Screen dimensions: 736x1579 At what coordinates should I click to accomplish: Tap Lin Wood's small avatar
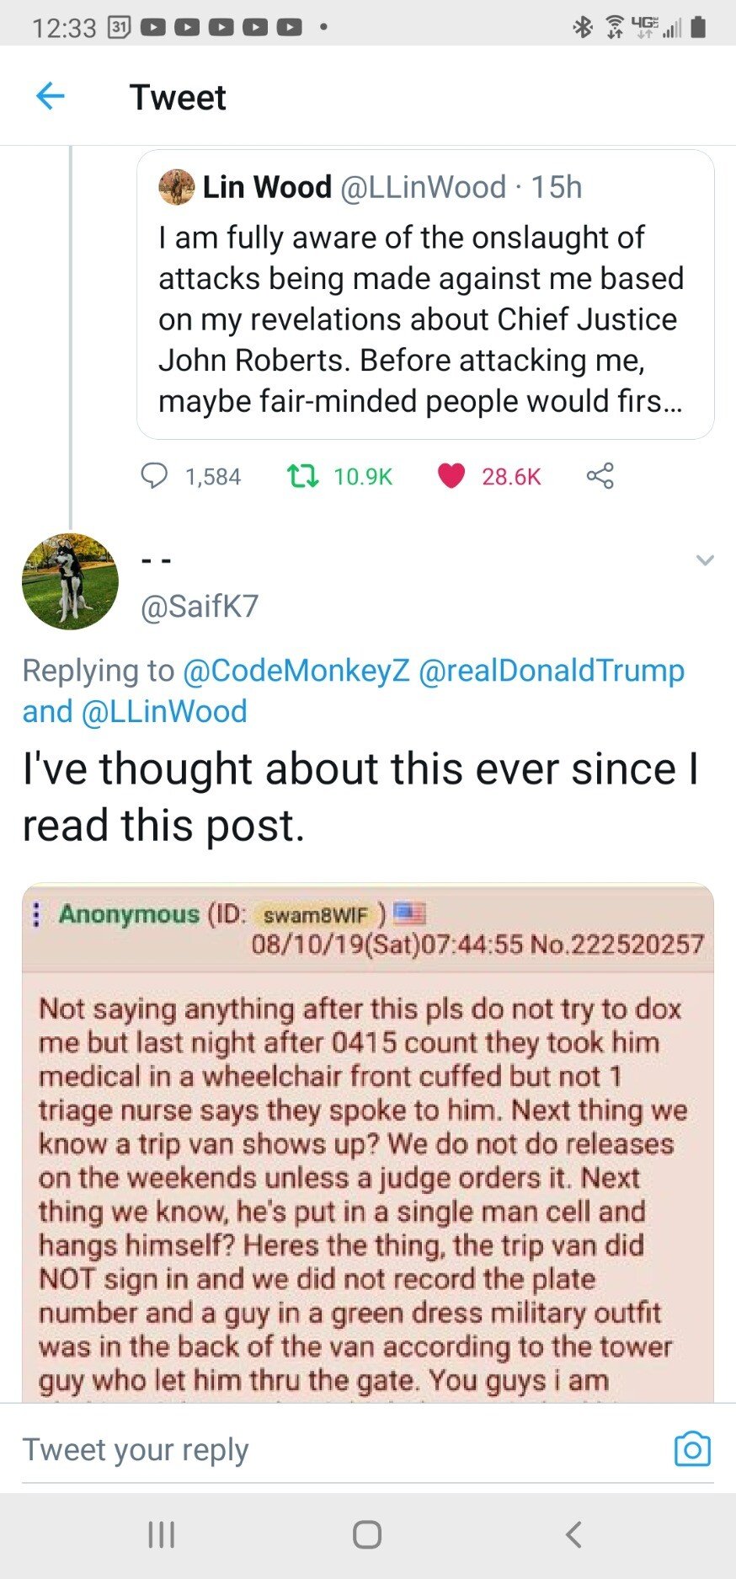pos(176,187)
